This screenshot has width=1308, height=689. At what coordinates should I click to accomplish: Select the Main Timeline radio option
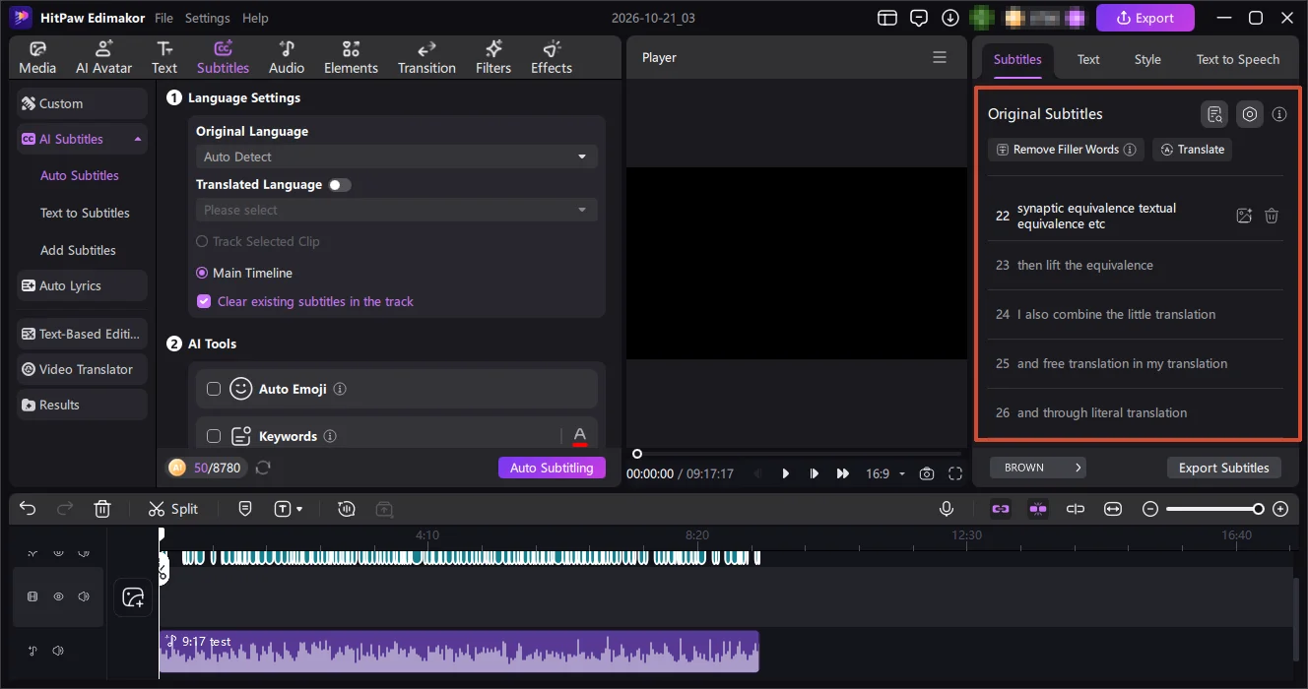point(202,273)
